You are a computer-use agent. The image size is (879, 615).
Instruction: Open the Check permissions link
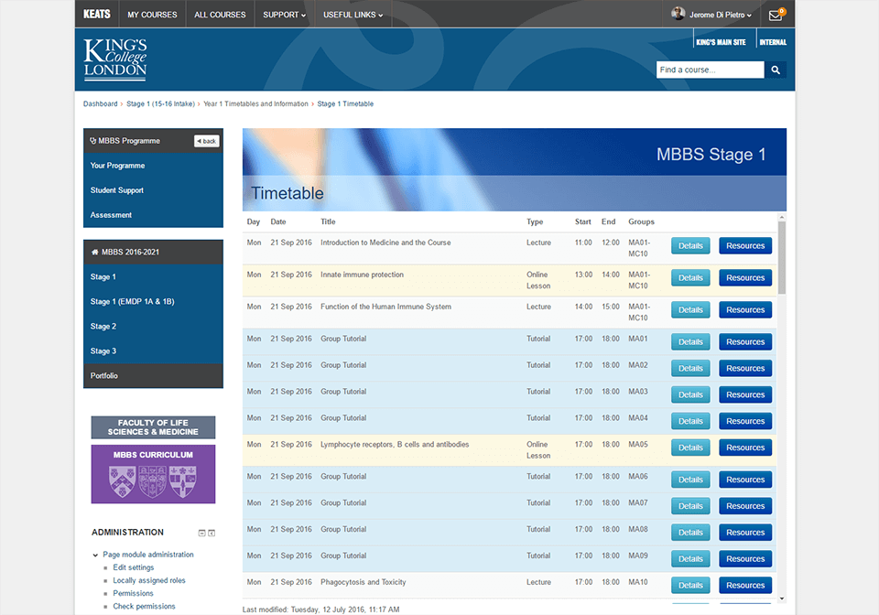[144, 606]
